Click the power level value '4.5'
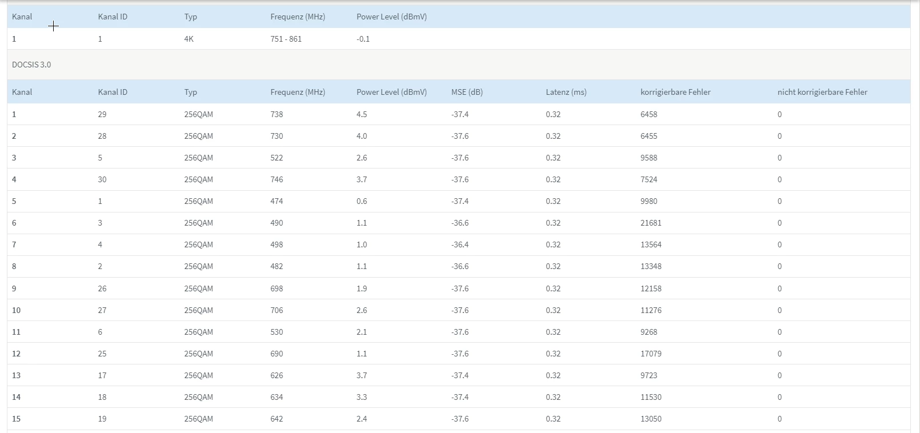The height and width of the screenshot is (433, 920). click(362, 114)
